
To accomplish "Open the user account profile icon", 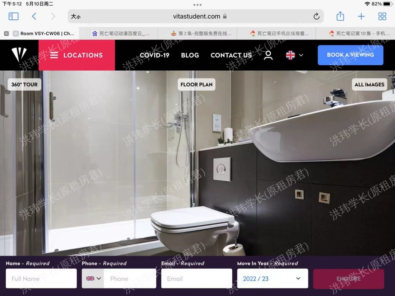I will pos(268,55).
